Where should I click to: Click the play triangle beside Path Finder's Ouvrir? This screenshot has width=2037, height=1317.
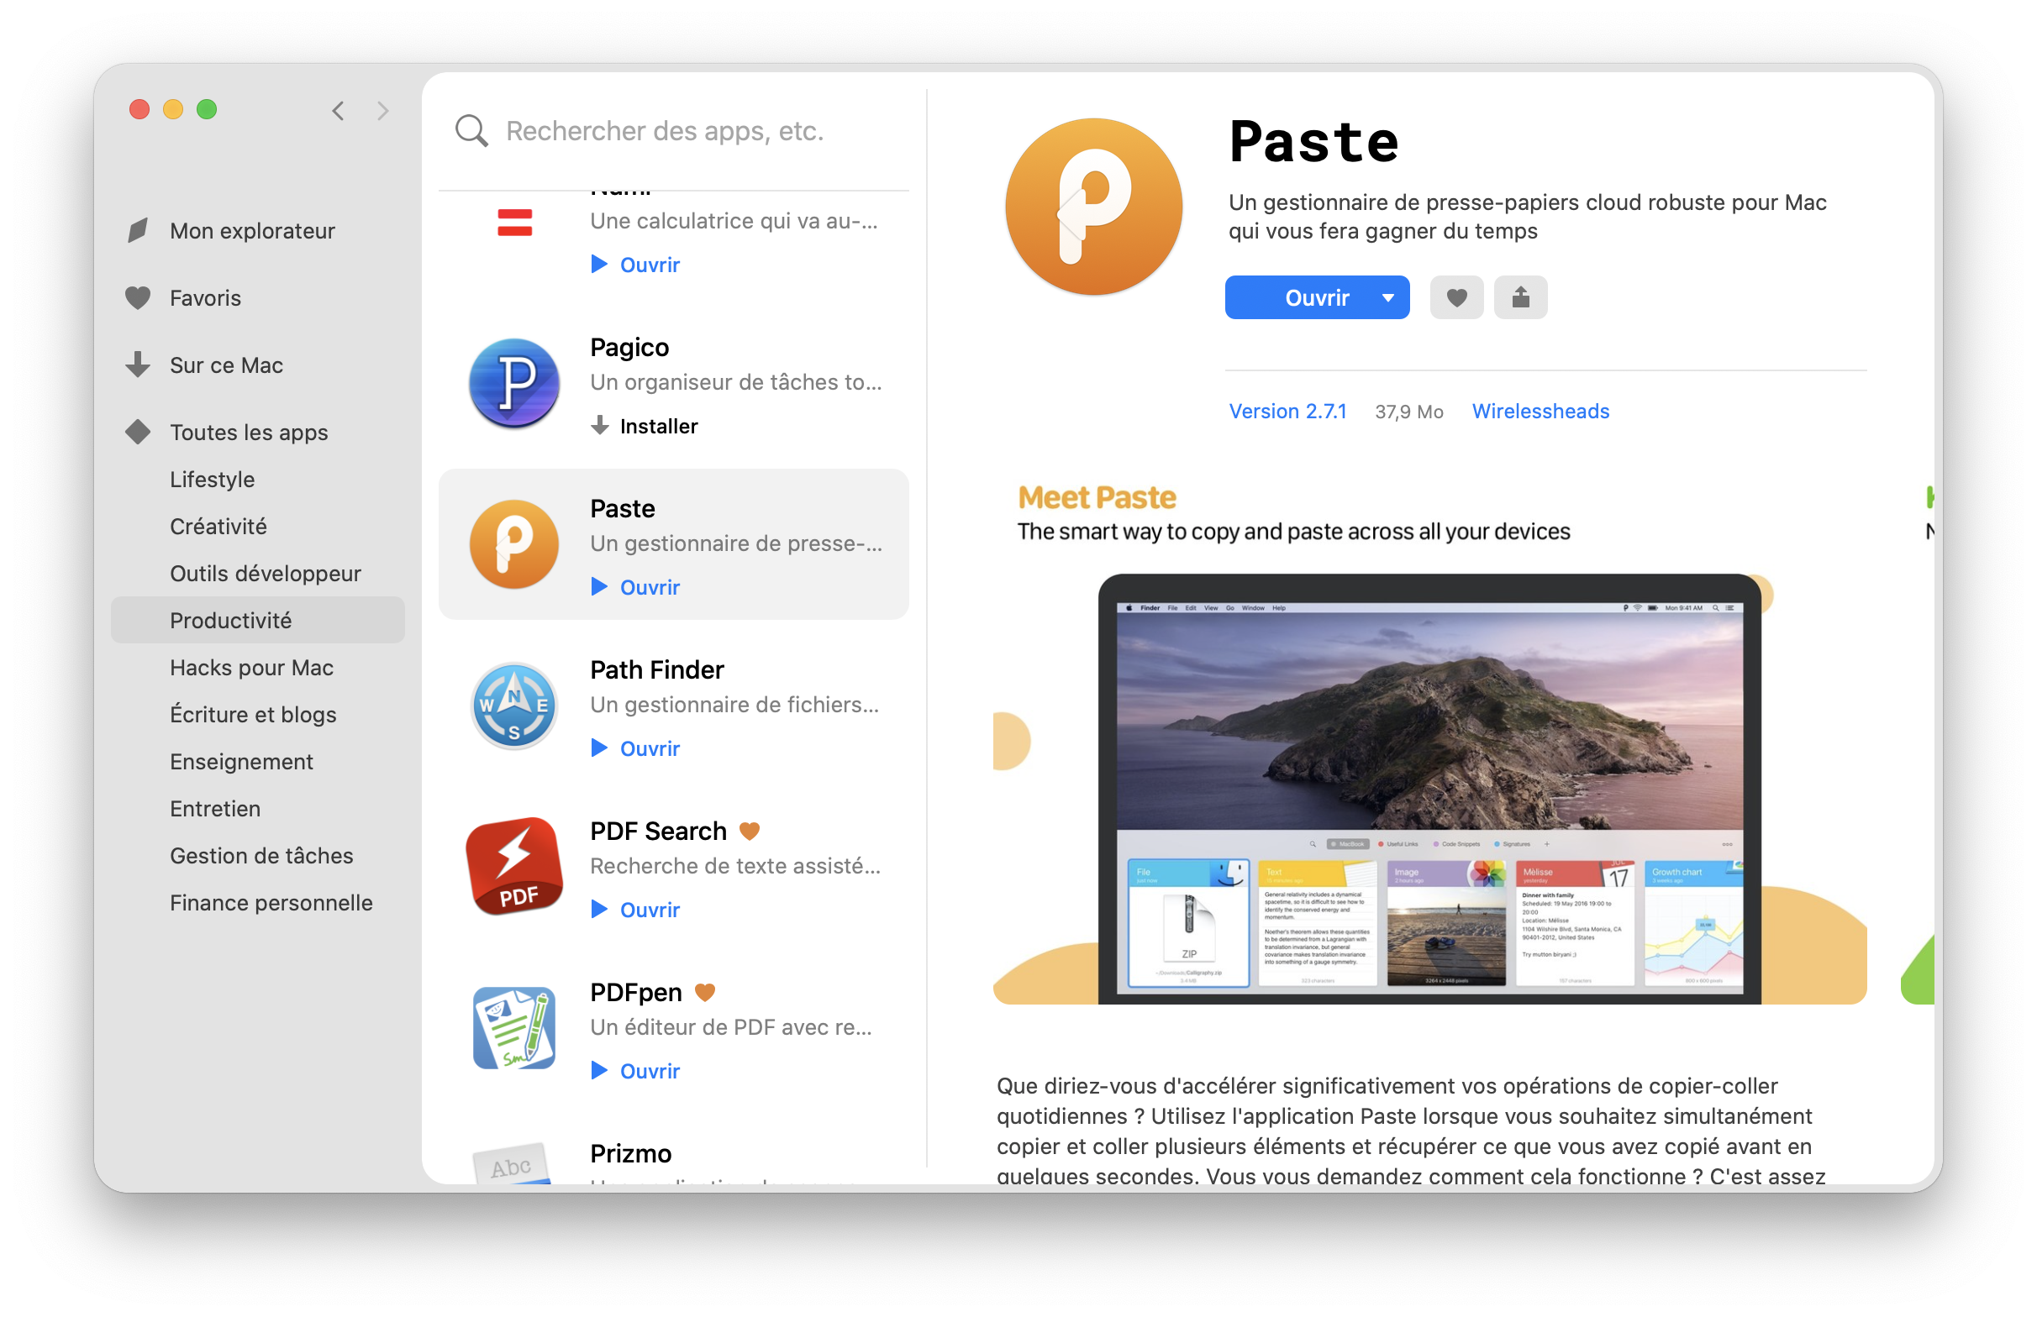(x=600, y=748)
